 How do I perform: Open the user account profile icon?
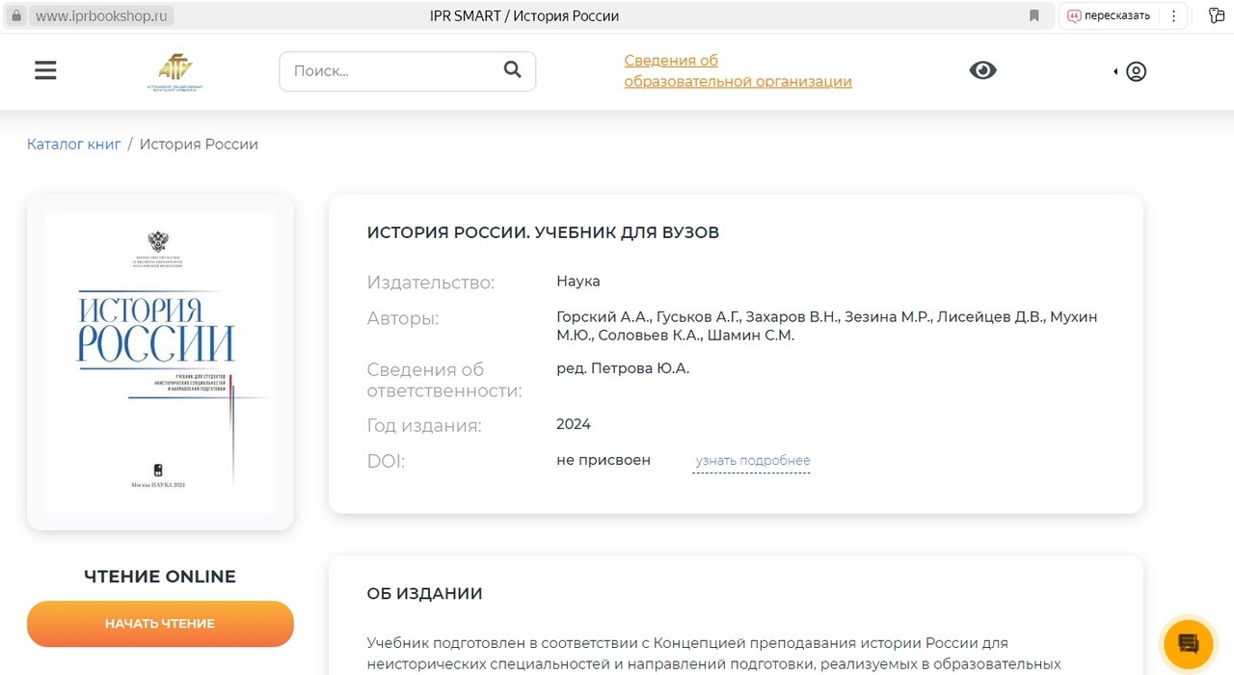1137,71
